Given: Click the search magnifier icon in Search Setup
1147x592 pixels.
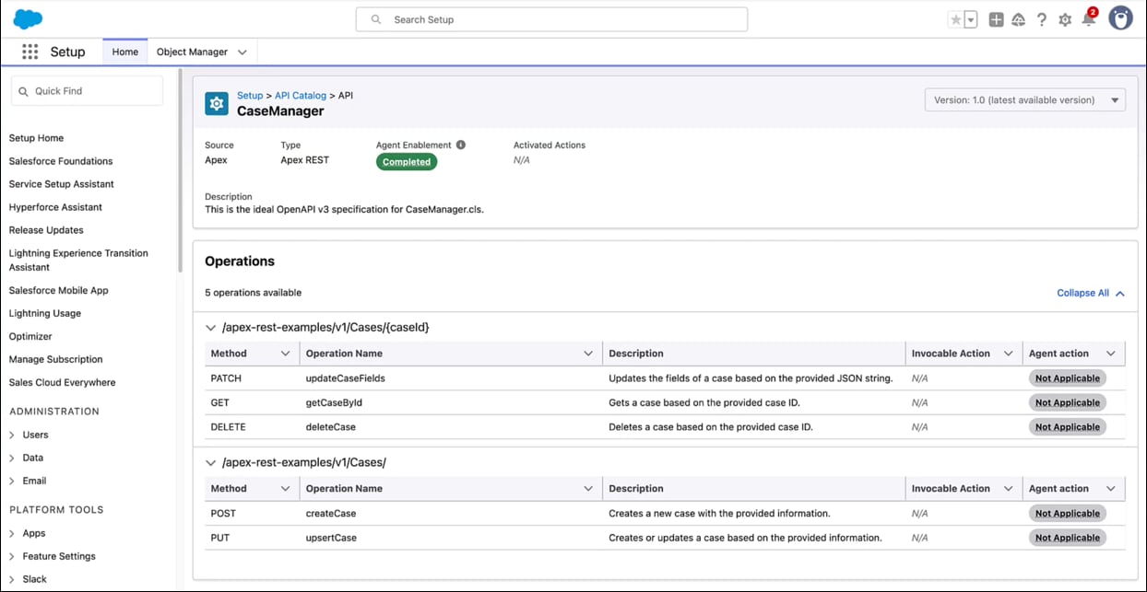Looking at the screenshot, I should coord(376,19).
